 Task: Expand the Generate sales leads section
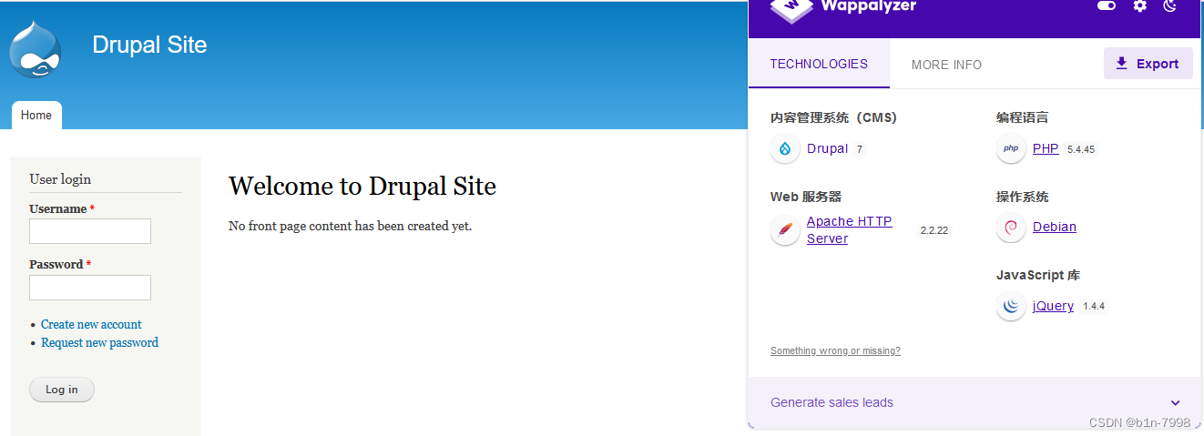(x=1175, y=402)
